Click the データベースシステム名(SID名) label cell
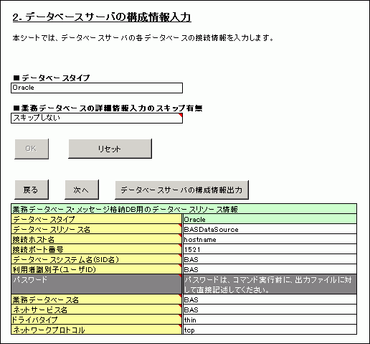 [96, 259]
